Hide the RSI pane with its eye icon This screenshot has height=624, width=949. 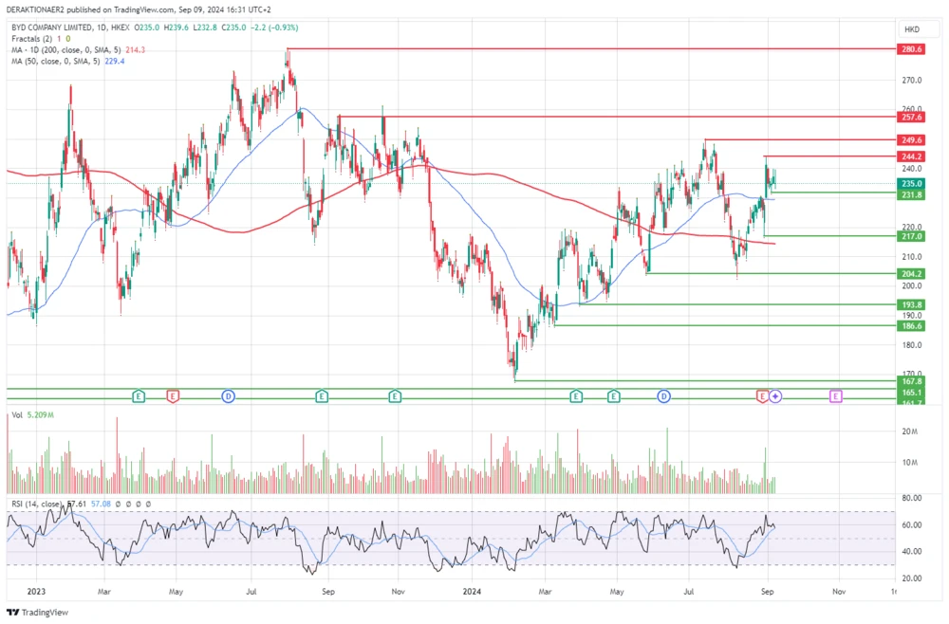(117, 505)
